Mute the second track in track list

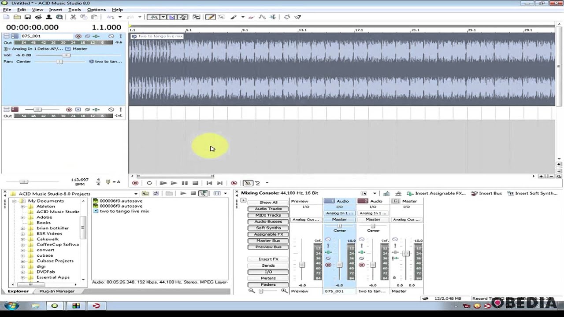coord(111,110)
